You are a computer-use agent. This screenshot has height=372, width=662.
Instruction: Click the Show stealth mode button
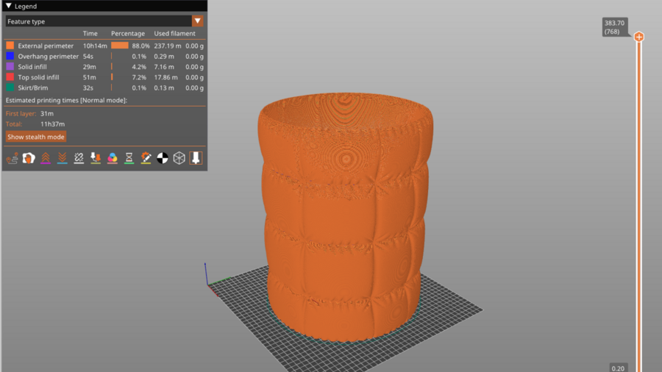point(36,137)
